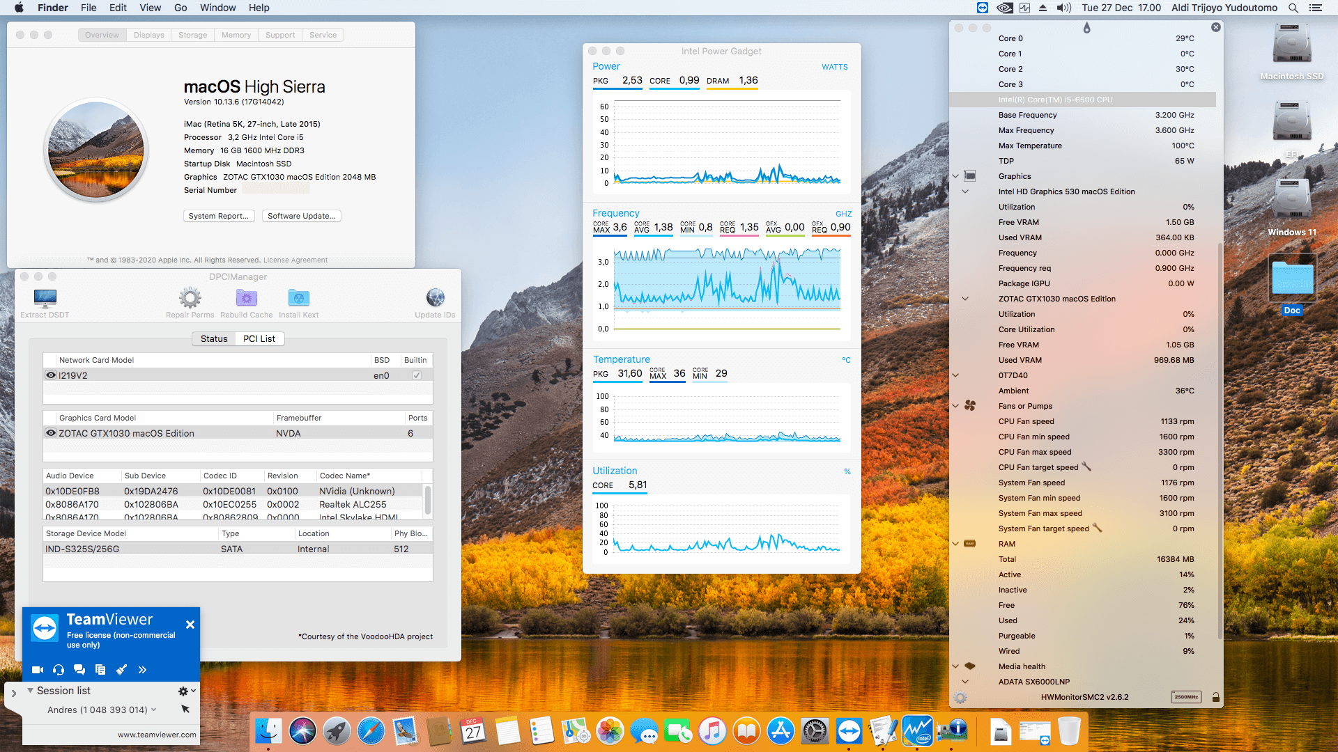Switch to Memory tab in About This Mac
Image resolution: width=1338 pixels, height=752 pixels.
coord(236,35)
